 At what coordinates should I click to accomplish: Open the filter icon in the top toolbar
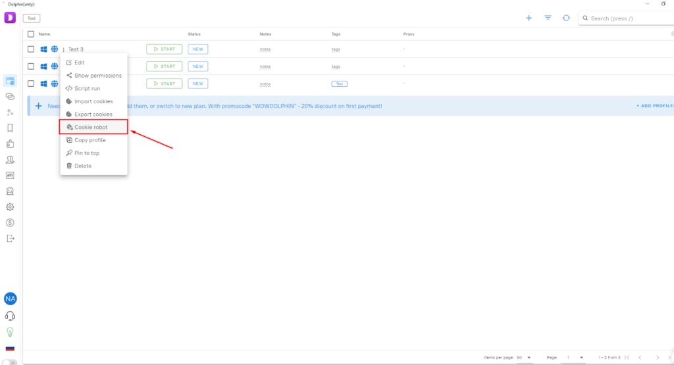[x=548, y=18]
